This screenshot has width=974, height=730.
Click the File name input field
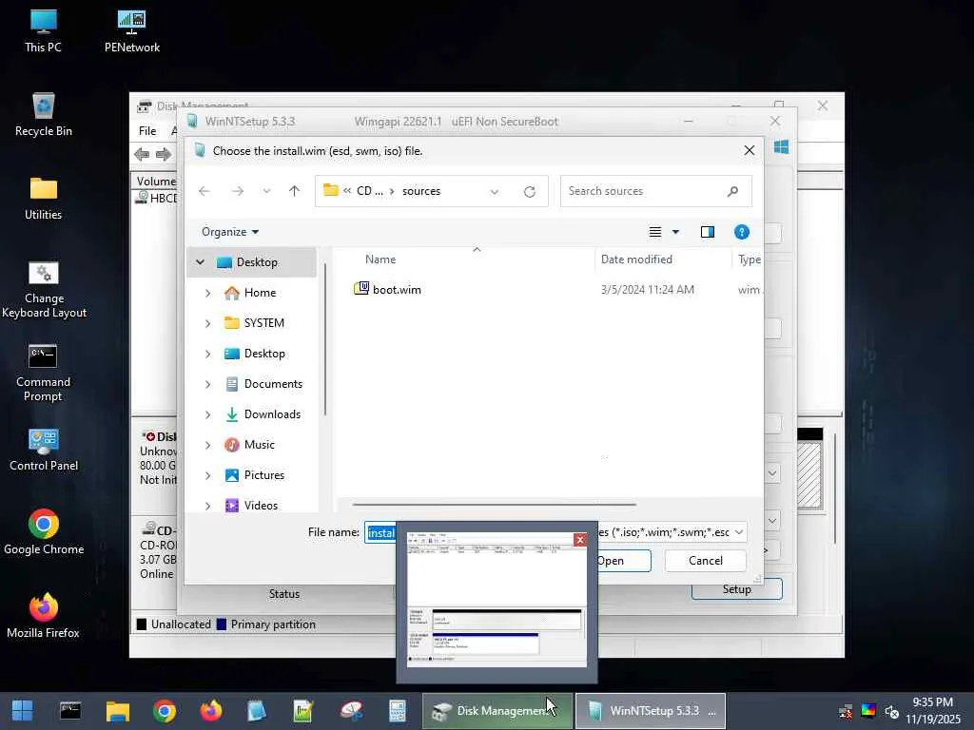(380, 532)
